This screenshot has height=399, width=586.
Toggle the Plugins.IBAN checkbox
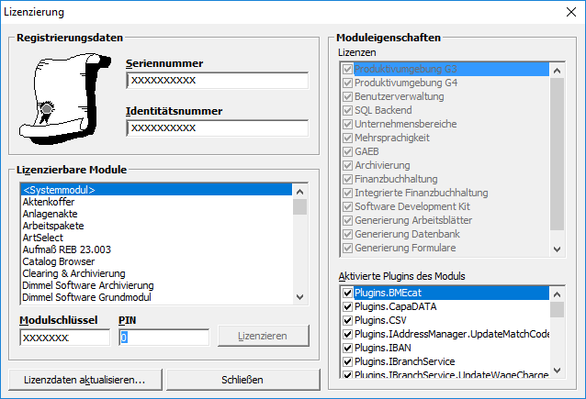tap(347, 349)
